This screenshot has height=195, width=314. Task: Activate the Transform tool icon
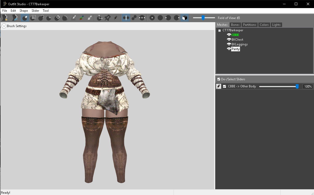[100, 18]
